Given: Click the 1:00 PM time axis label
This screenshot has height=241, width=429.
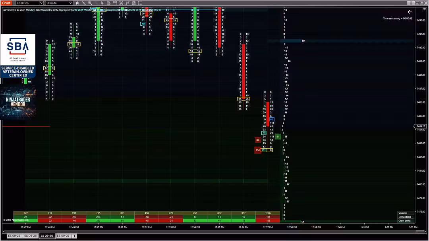Looking at the screenshot, I should 340,228.
